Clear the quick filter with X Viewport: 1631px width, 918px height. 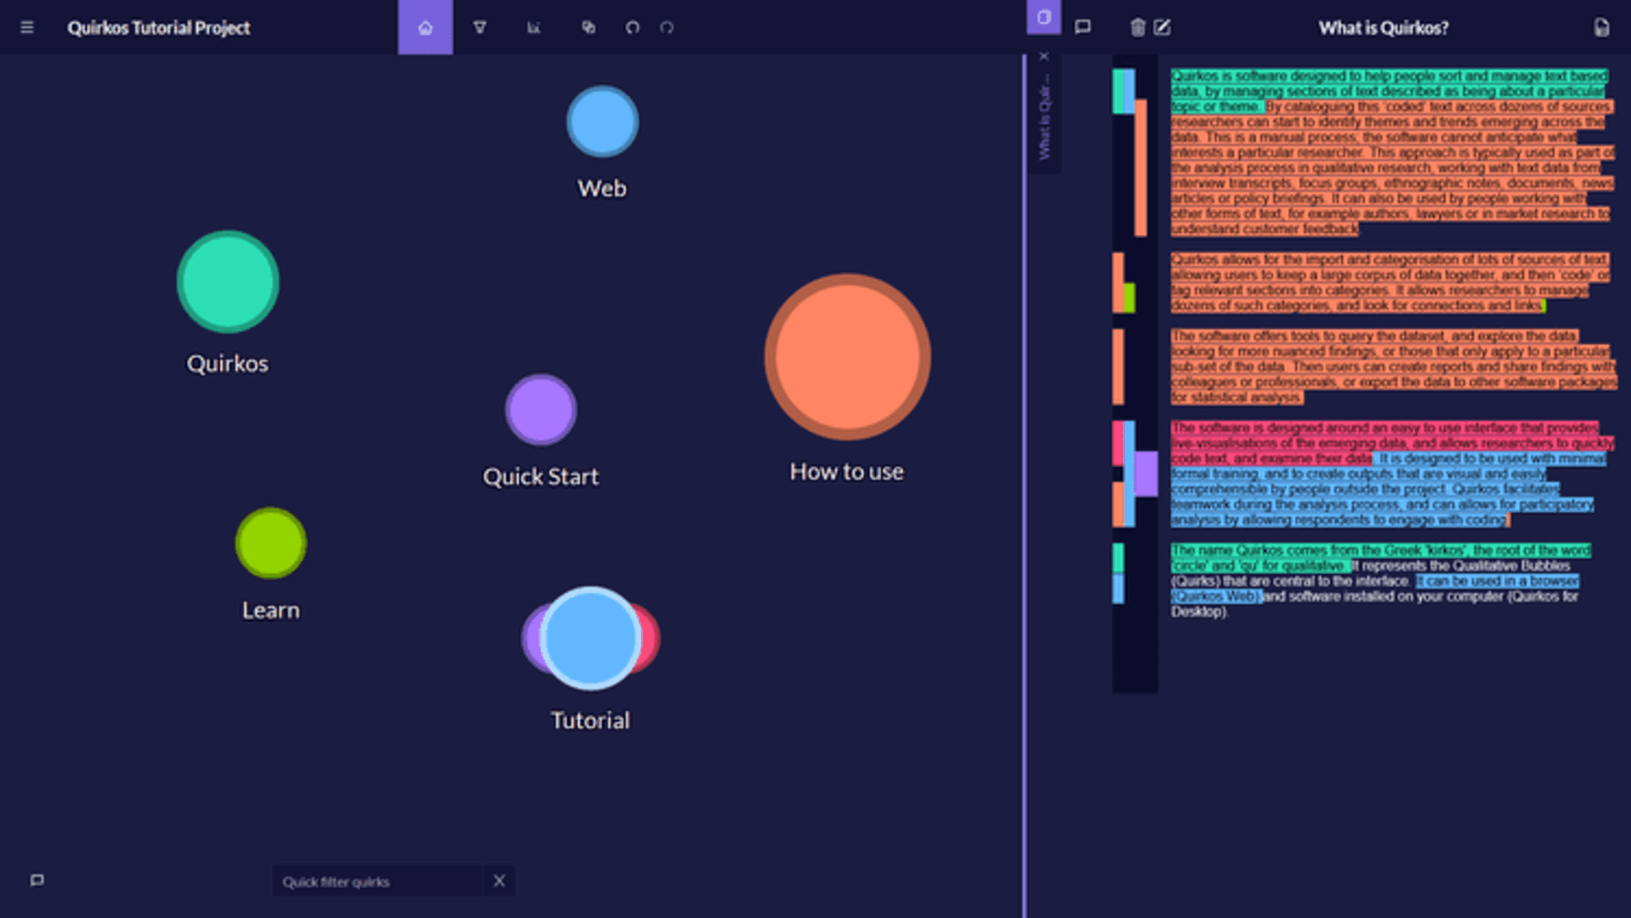click(x=499, y=881)
